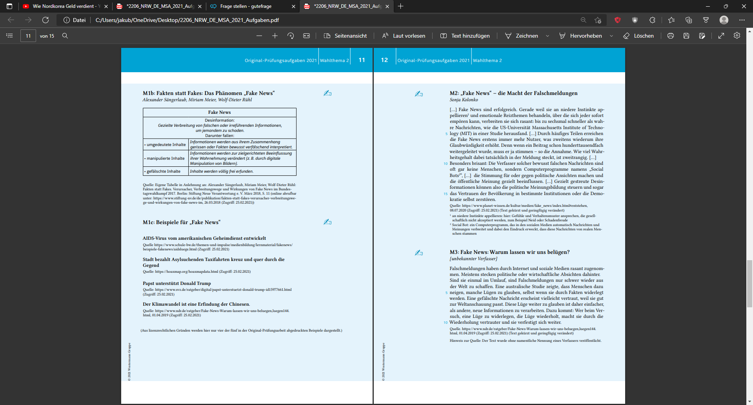
Task: Expand the Zeichnen dropdown arrow
Action: tap(547, 36)
